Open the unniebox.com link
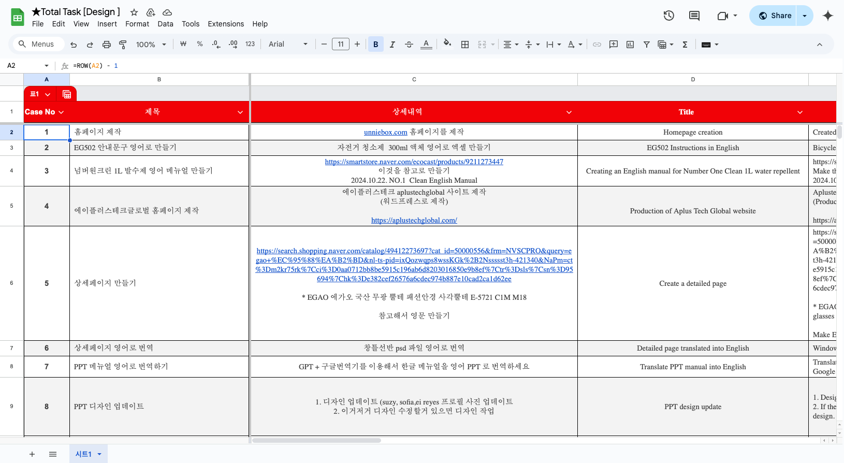Viewport: 844px width, 463px height. pyautogui.click(x=385, y=133)
